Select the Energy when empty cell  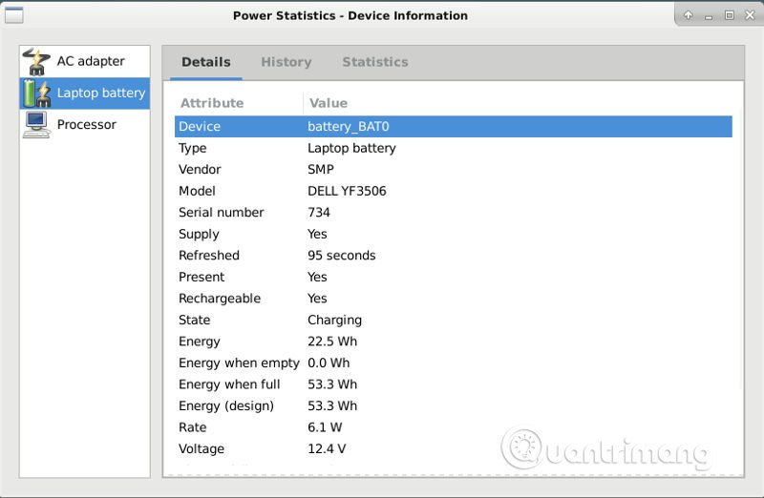coord(239,363)
